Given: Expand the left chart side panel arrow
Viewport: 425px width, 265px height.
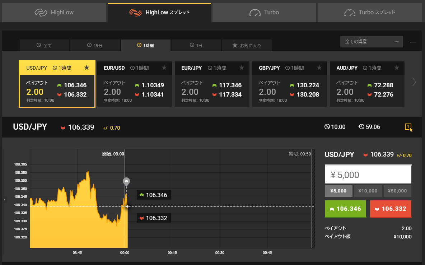Looking at the screenshot, I should [x=4, y=200].
